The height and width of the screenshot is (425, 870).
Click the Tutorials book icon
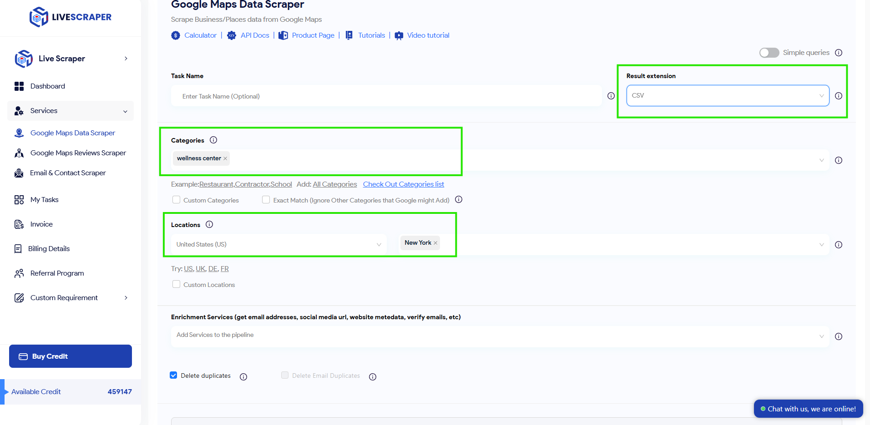point(349,35)
